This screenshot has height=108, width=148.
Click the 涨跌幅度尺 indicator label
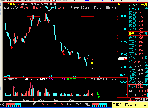[52, 4]
